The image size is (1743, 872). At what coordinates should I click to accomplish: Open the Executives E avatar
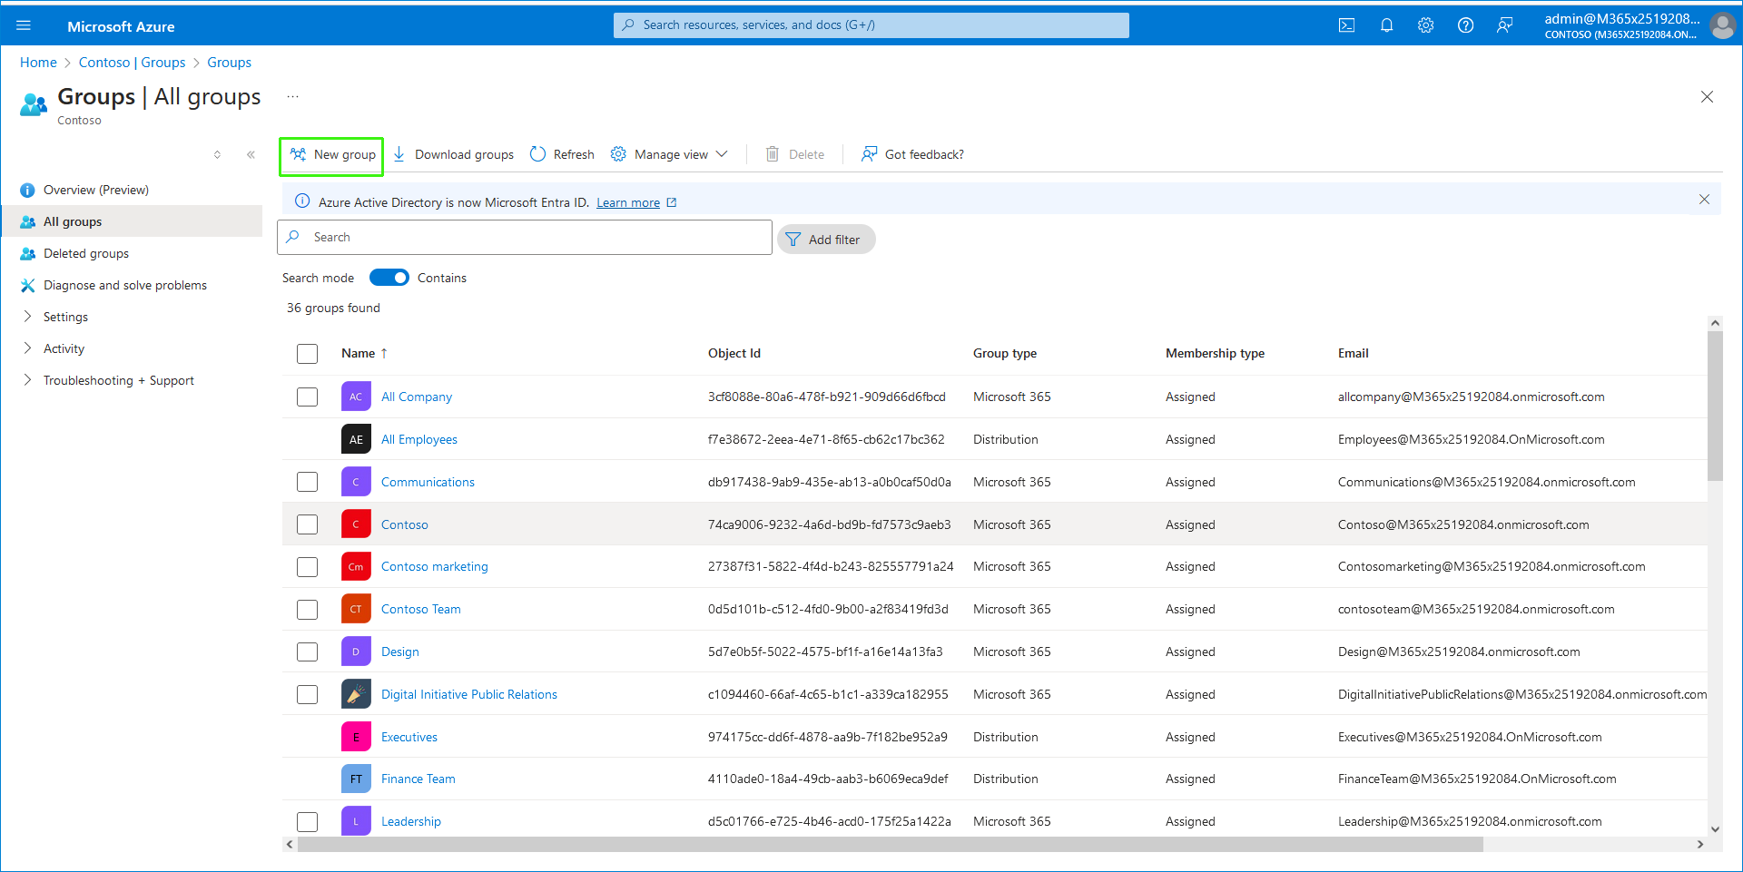pos(356,737)
